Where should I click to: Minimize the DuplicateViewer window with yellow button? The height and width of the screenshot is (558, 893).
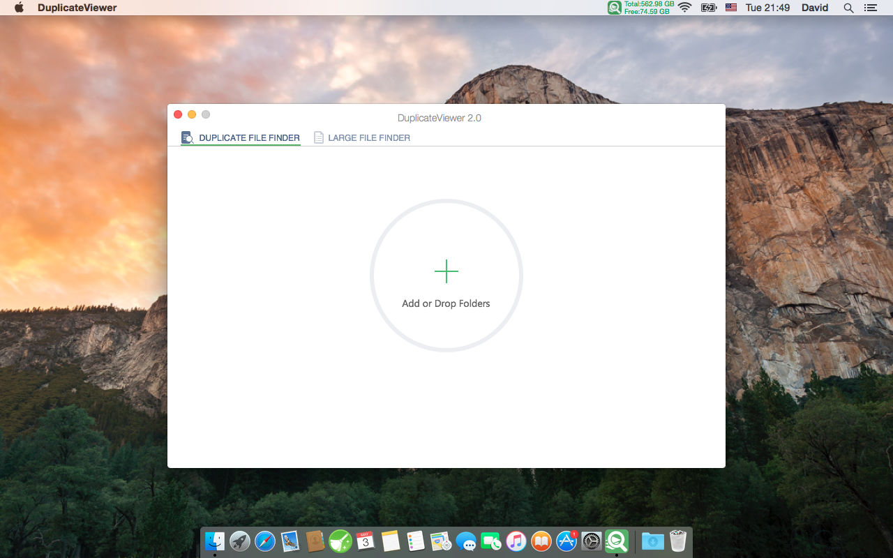(192, 114)
